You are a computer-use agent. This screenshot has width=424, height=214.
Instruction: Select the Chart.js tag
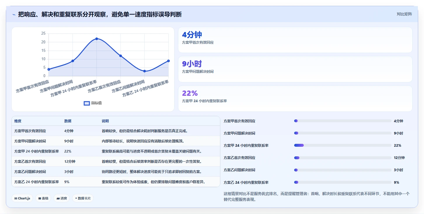coord(22,198)
